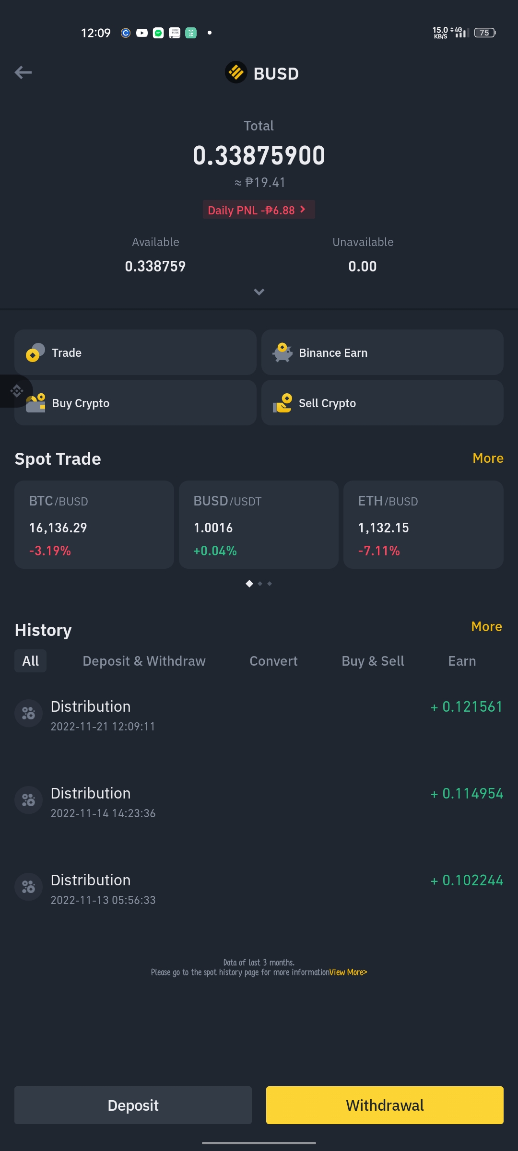Open the ETH/BUSD trading pair card
The image size is (518, 1151).
[424, 525]
